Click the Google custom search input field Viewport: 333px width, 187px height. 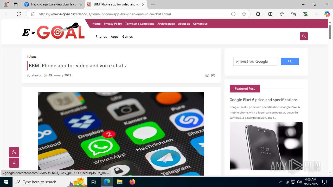[x=255, y=62]
